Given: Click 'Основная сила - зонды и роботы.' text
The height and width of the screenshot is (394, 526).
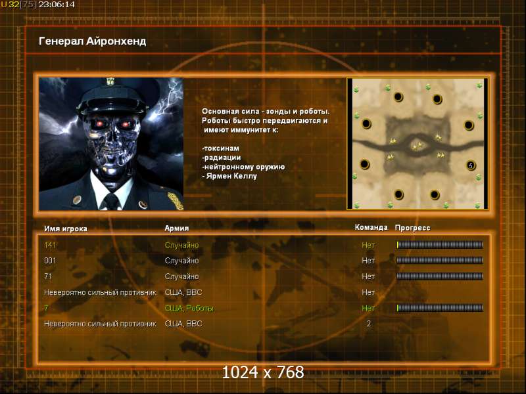Looking at the screenshot, I should 266,111.
